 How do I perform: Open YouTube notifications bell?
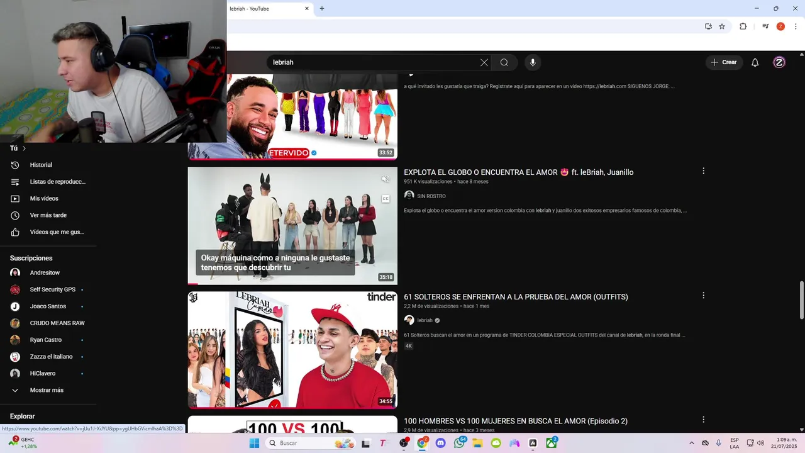755,62
